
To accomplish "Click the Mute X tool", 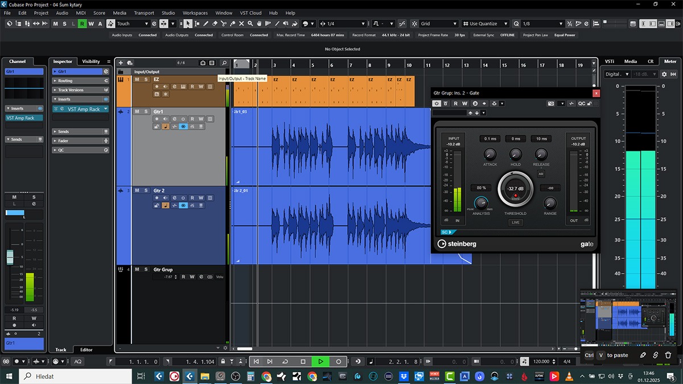I will point(241,24).
